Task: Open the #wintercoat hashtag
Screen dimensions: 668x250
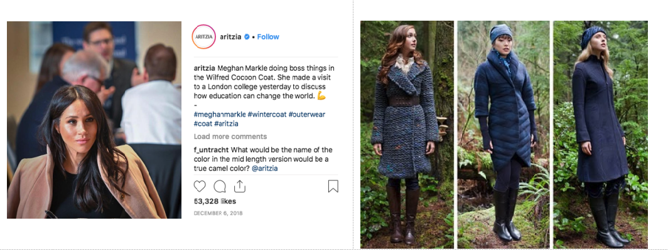Action: coord(267,115)
